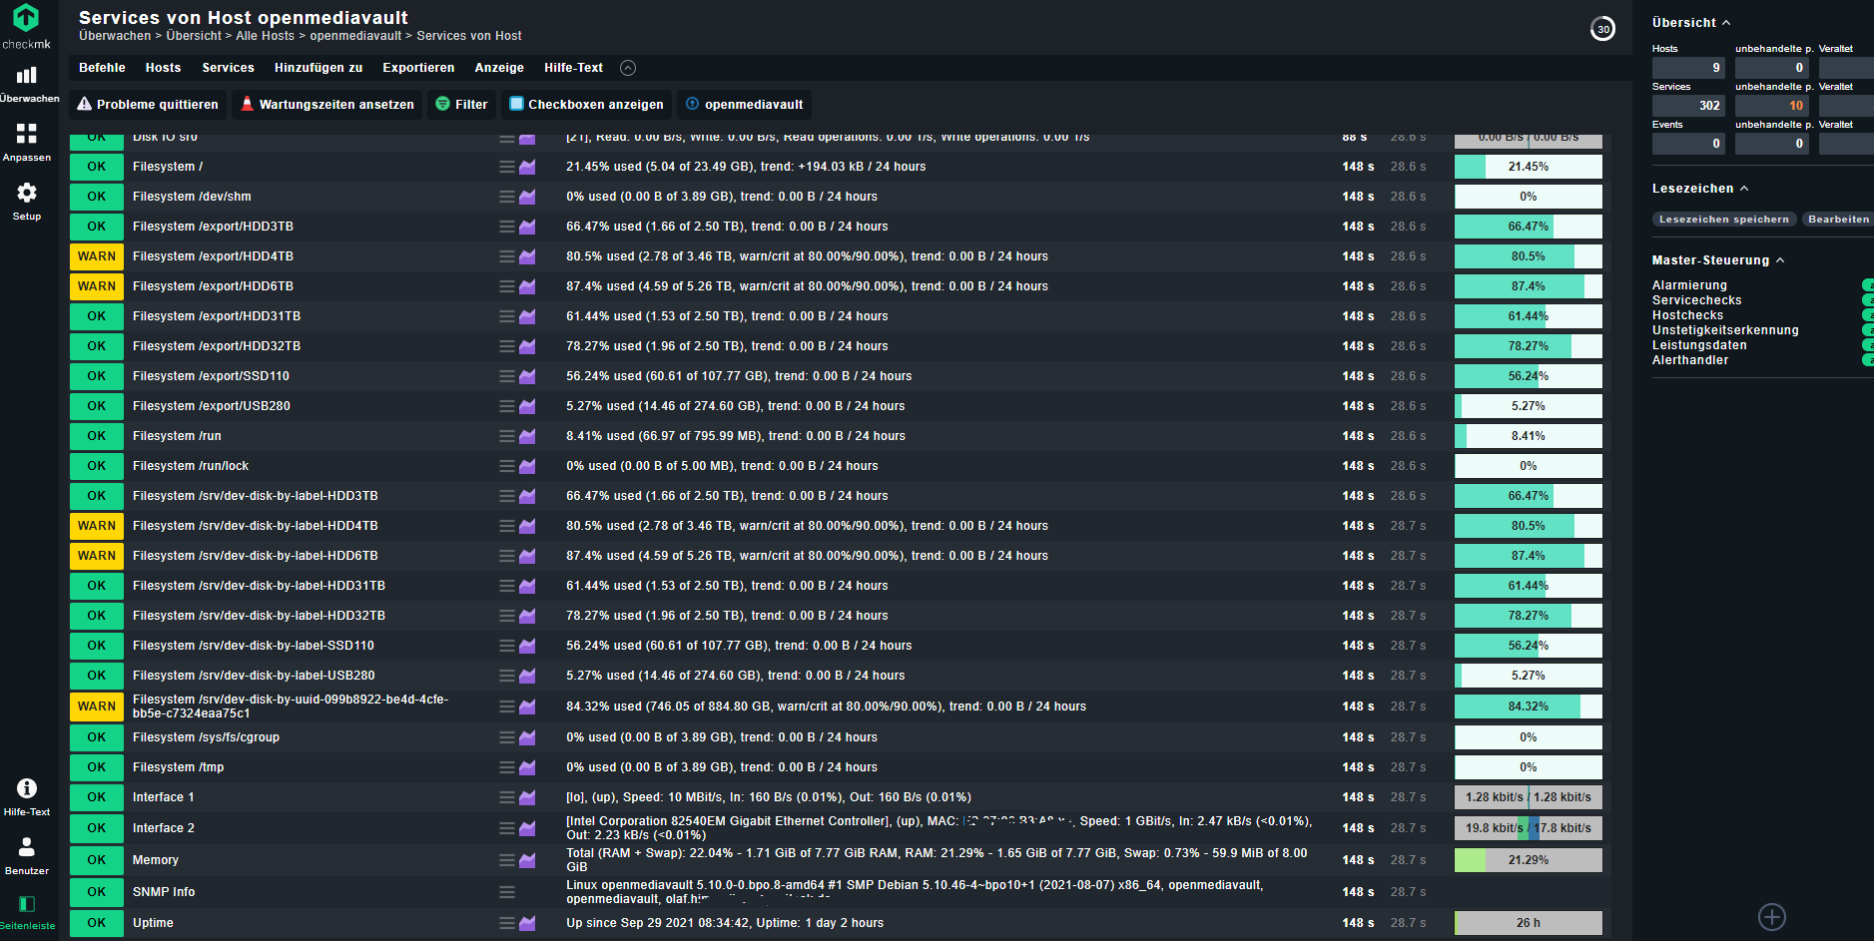
Task: Add sidebar element with plus icon
Action: click(1772, 917)
